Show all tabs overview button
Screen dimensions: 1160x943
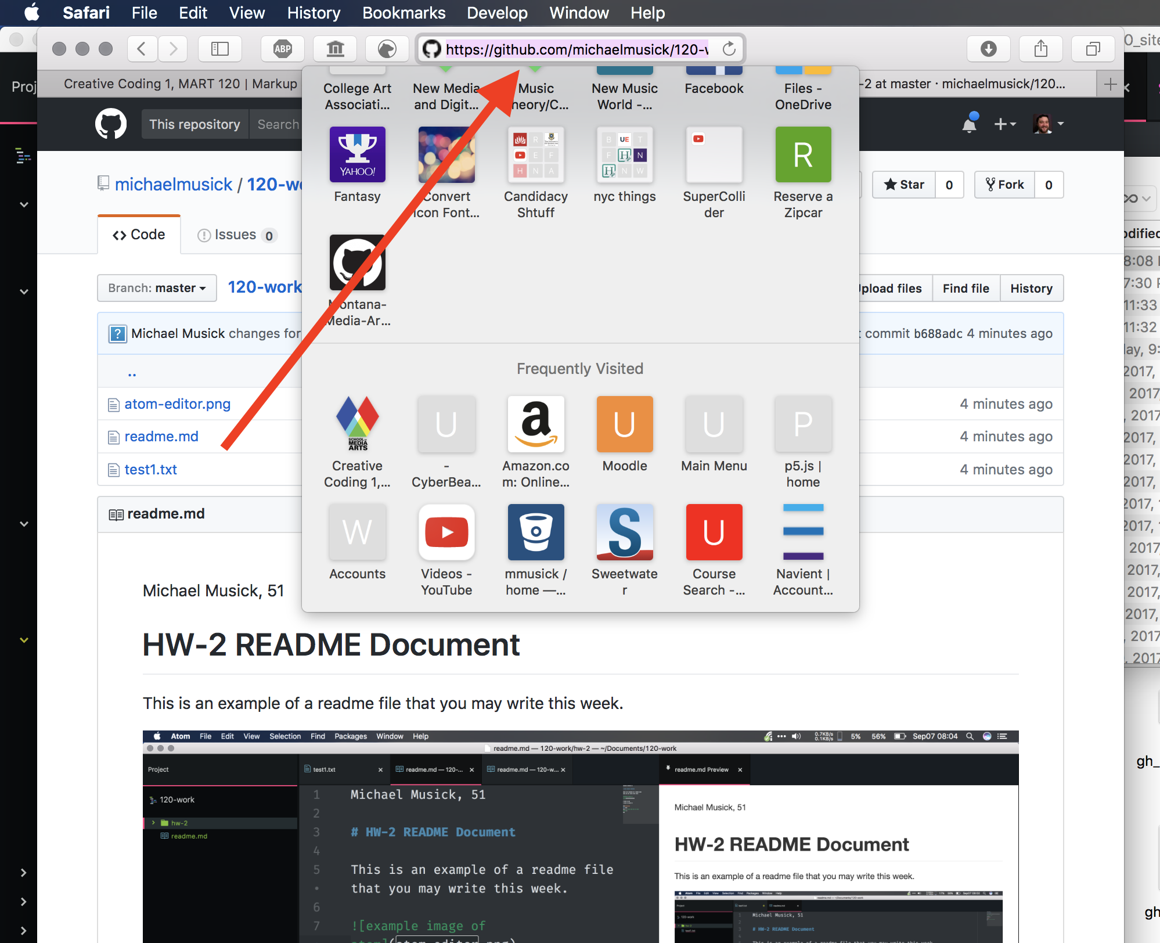point(1093,49)
